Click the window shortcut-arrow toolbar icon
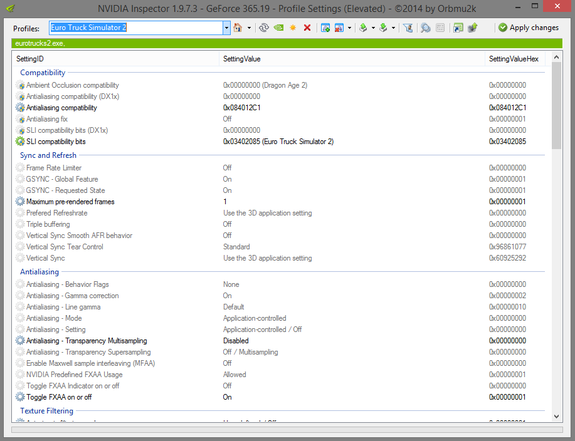Screen dimensions: 575x441 tap(458, 28)
